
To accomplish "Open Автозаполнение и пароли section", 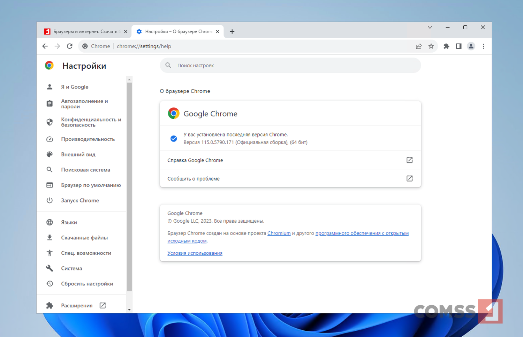I will (82, 104).
